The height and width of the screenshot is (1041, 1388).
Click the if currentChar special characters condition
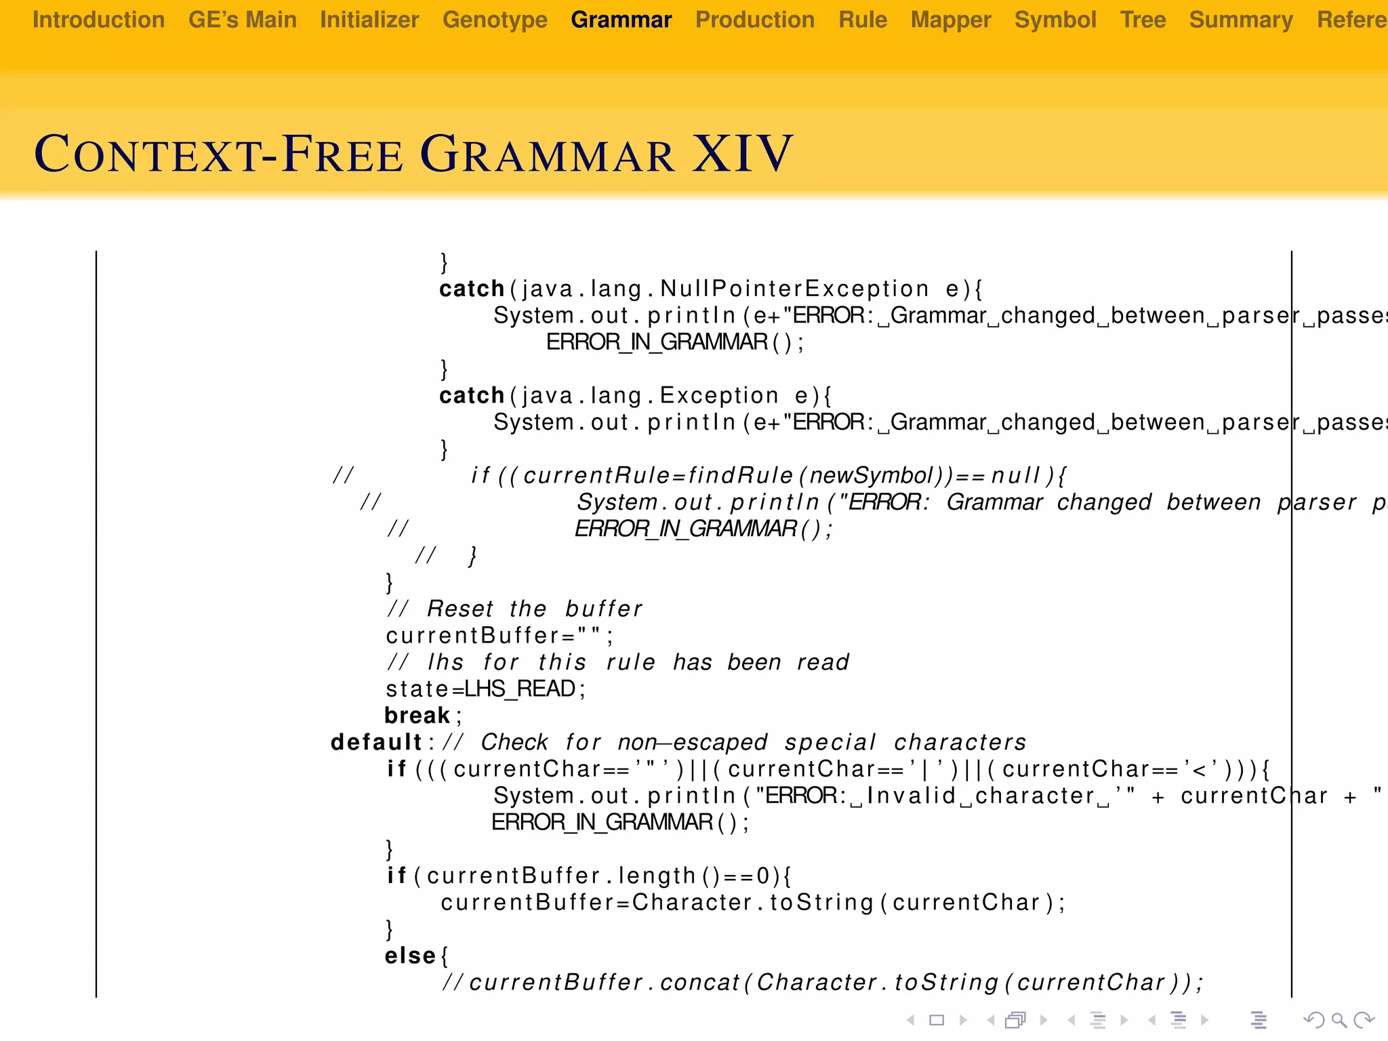[828, 769]
